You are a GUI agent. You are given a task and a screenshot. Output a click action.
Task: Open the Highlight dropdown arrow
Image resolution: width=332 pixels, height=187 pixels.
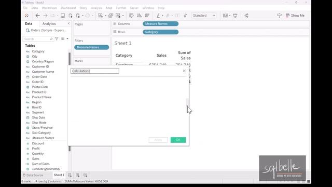pyautogui.click(x=162, y=16)
